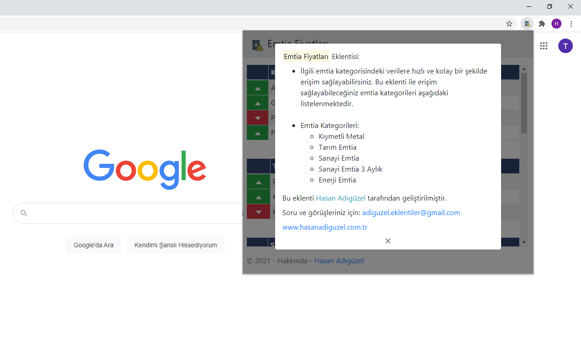Click Hasan Adıgüzel link in popup footer
The image size is (581, 363).
[339, 261]
